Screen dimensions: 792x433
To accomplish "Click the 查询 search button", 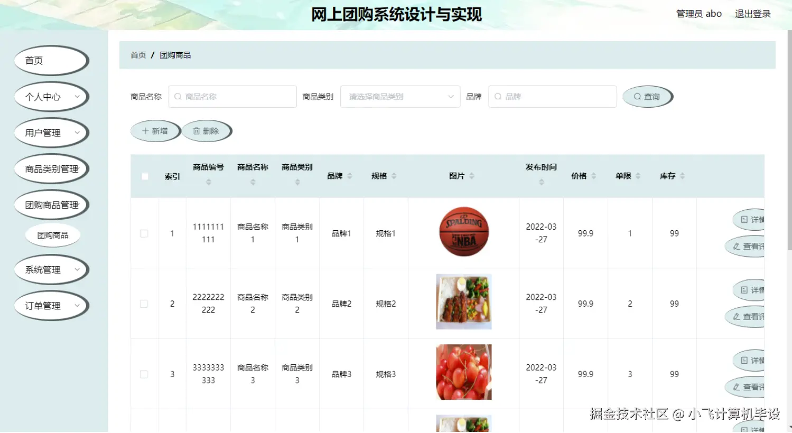I will 648,97.
